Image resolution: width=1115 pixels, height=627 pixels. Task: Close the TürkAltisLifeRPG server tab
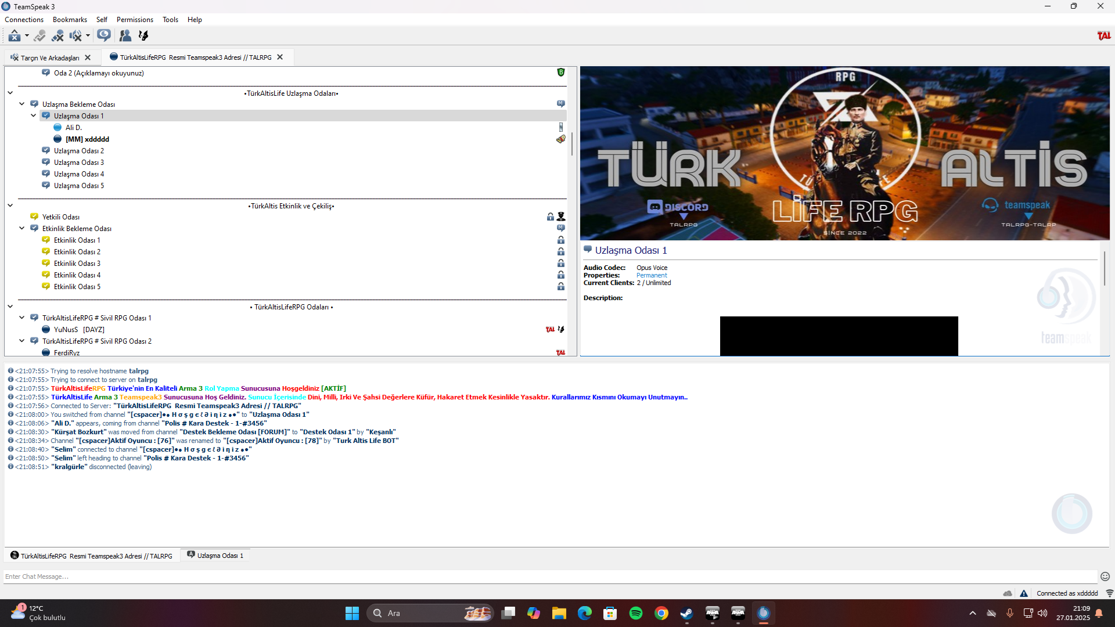[280, 57]
